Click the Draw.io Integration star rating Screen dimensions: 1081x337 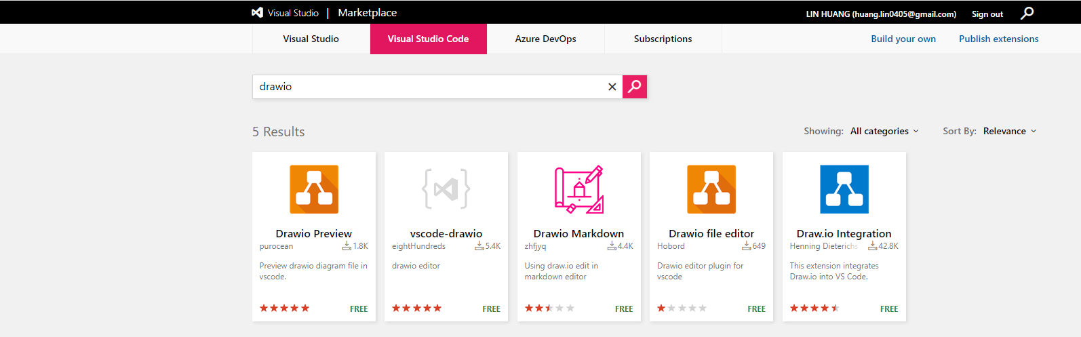click(x=815, y=308)
